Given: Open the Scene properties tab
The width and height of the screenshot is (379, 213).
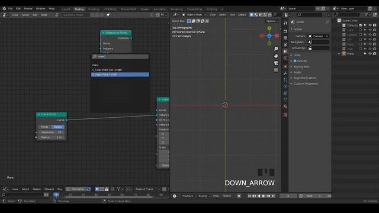Looking at the screenshot, I should [285, 51].
